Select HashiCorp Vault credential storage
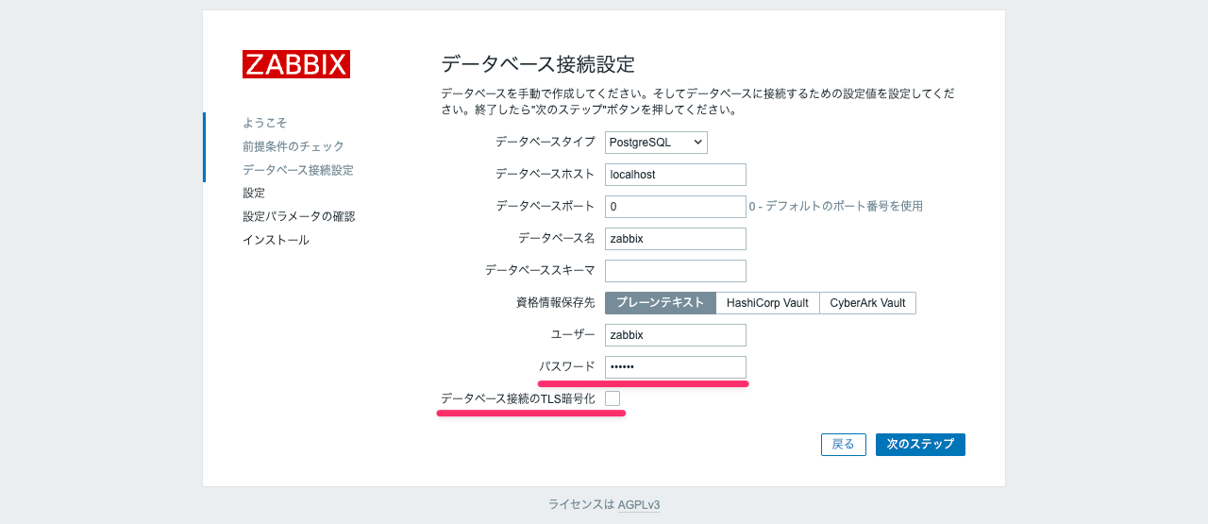The width and height of the screenshot is (1208, 524). (x=767, y=303)
